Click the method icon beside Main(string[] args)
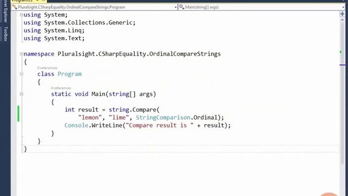The height and width of the screenshot is (196, 348). point(182,7)
